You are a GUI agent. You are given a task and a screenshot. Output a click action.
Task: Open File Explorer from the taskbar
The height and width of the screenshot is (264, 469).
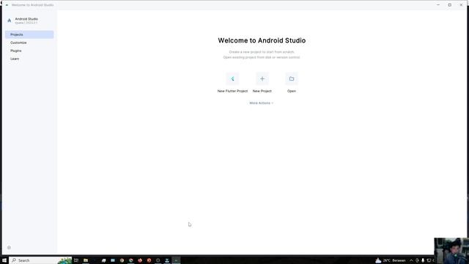point(86,260)
